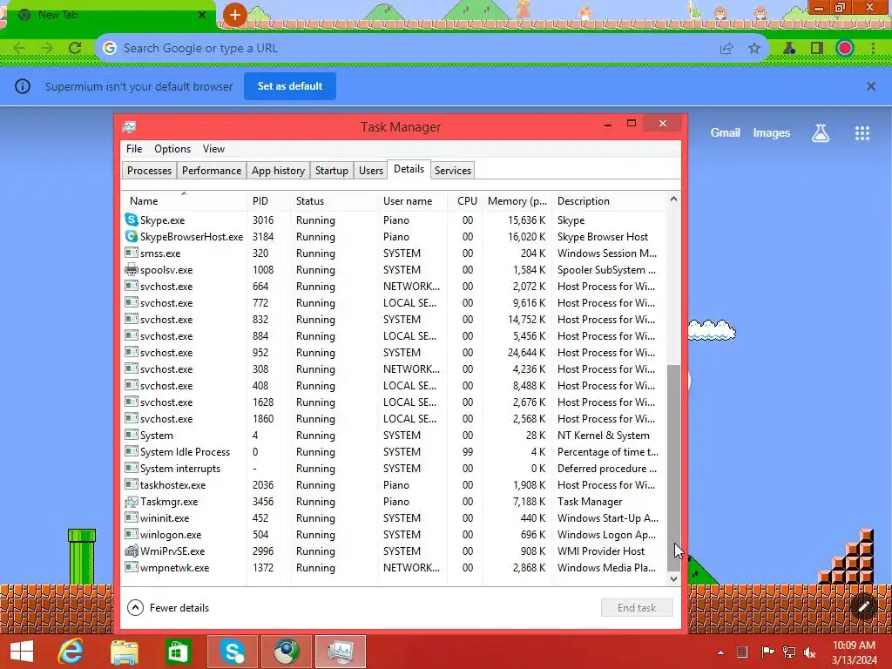892x669 pixels.
Task: Click the Task Manager scrollbar thumb
Action: 673,468
